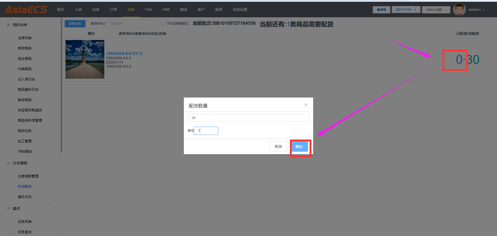Confirm with the 确定 button
Viewport: 497px width, 236px height.
299,147
